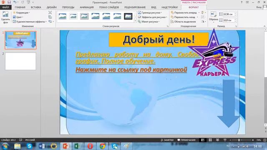
Task: Select blank slide 2 thumbnail
Action: 20,61
